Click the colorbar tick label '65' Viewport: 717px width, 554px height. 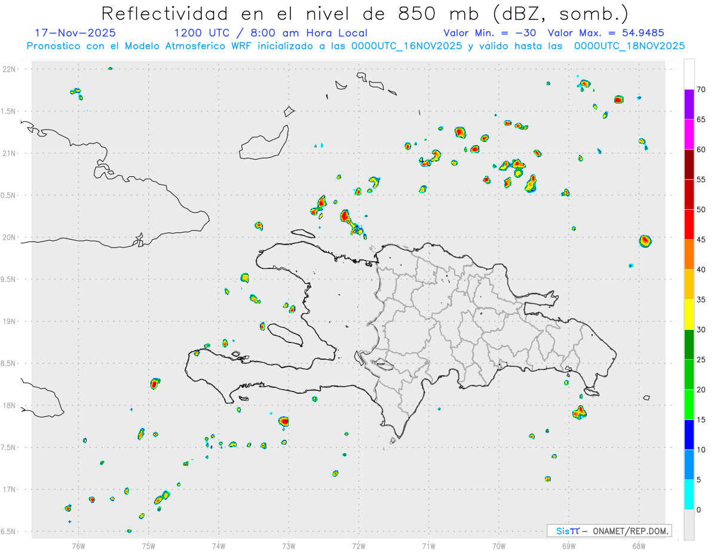point(701,120)
